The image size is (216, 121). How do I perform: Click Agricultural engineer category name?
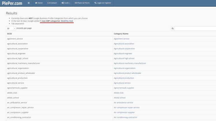pos(123,53)
